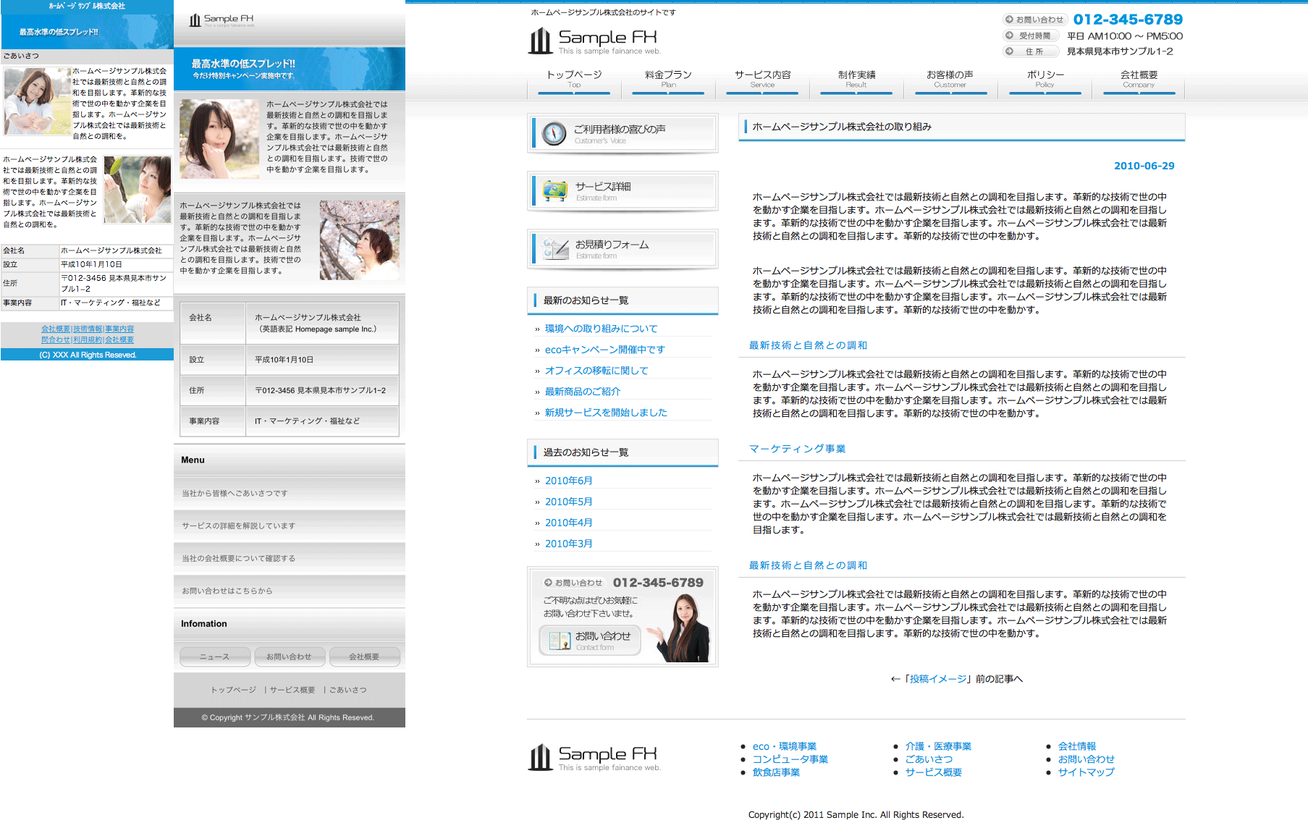Select the 当社から皆様へごあいさつです menu item
1308x823 pixels.
pos(235,494)
